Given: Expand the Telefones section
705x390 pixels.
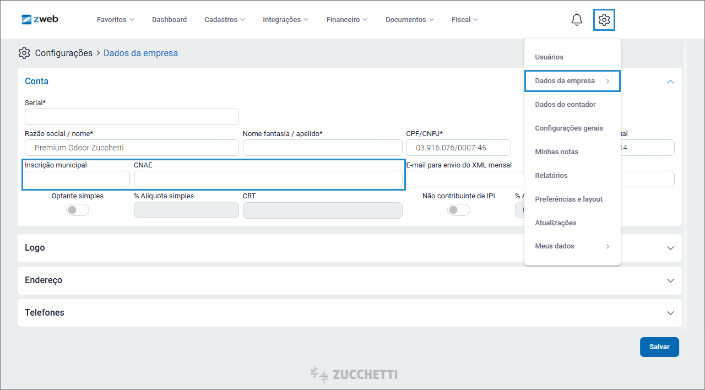Looking at the screenshot, I should coord(670,313).
